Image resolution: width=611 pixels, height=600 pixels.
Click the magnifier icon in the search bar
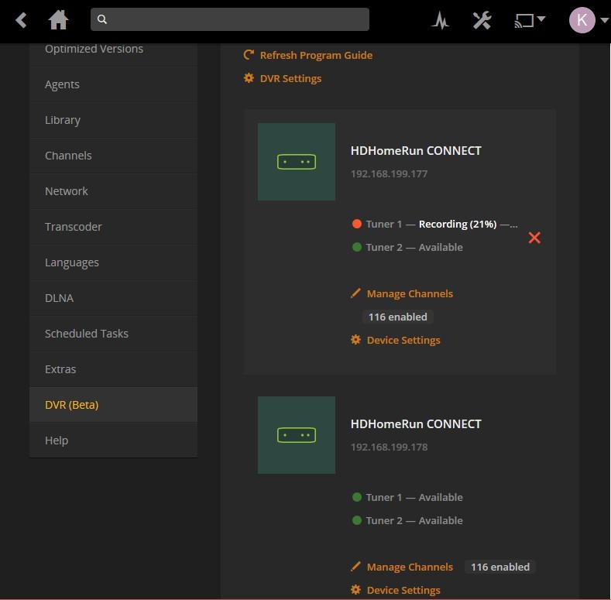tap(102, 19)
